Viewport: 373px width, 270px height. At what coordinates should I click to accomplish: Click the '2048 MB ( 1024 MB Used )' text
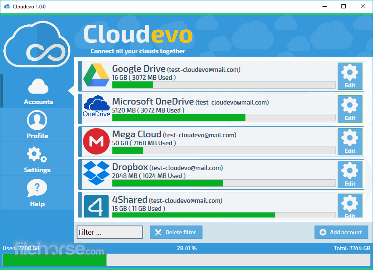click(x=149, y=176)
